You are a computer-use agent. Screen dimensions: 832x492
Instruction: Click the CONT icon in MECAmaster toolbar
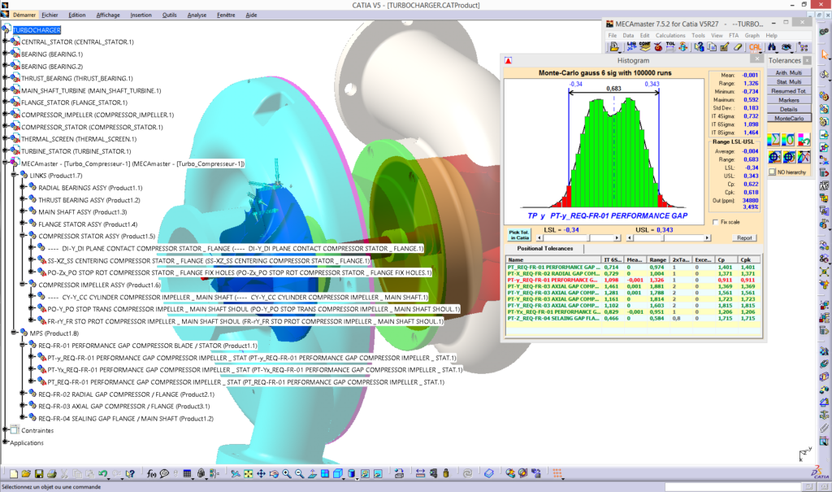(644, 46)
